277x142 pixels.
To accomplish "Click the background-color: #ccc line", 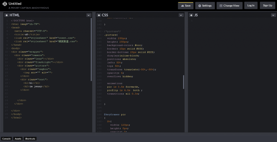I will [x=124, y=45].
